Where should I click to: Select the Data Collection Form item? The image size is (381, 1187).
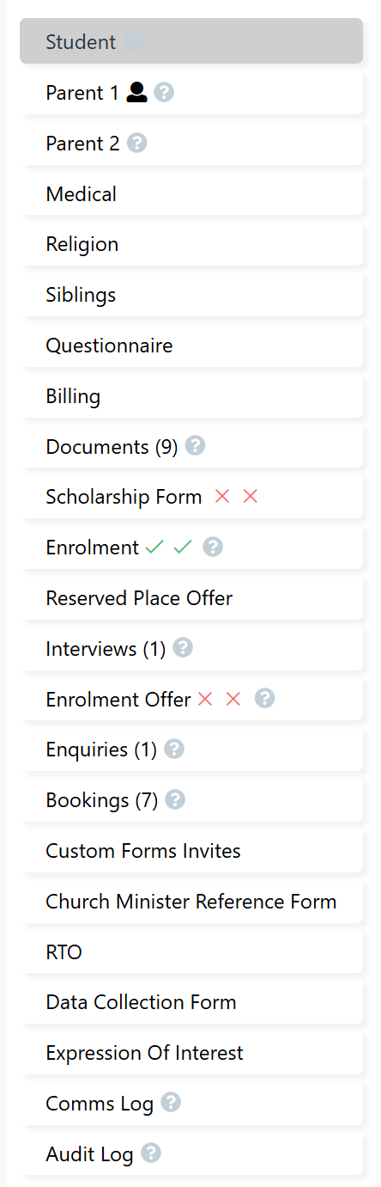pos(193,1002)
